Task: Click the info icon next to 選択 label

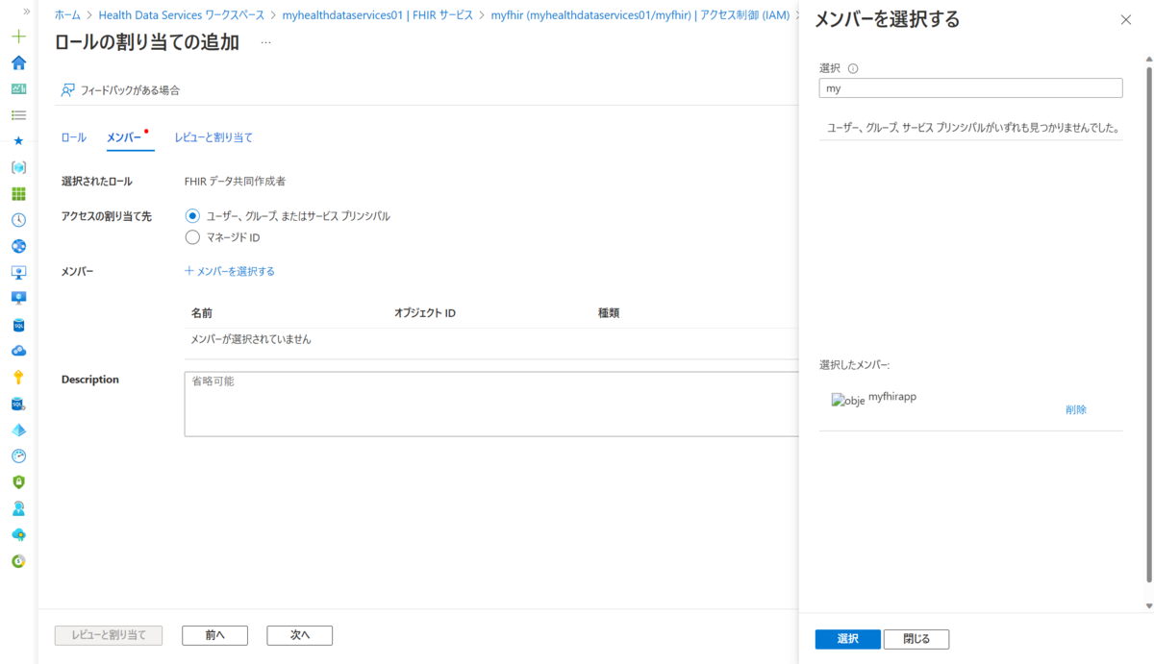Action: click(x=853, y=68)
